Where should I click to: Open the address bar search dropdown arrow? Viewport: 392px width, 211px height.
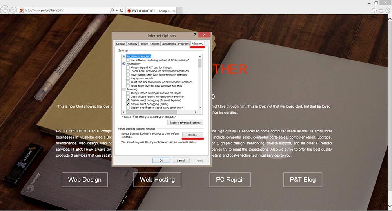coord(116,10)
